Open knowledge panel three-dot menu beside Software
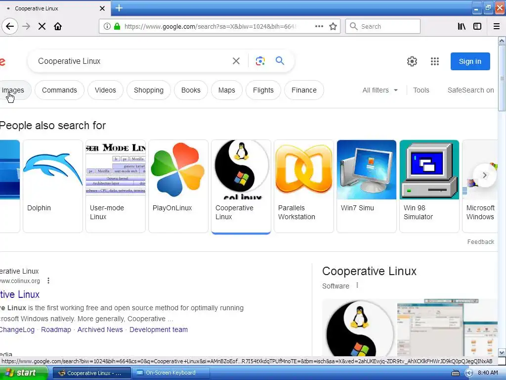 357,285
